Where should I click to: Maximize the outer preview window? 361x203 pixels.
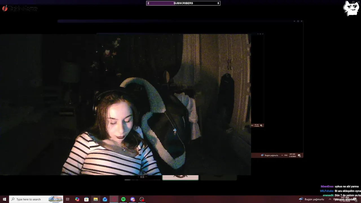[298, 21]
